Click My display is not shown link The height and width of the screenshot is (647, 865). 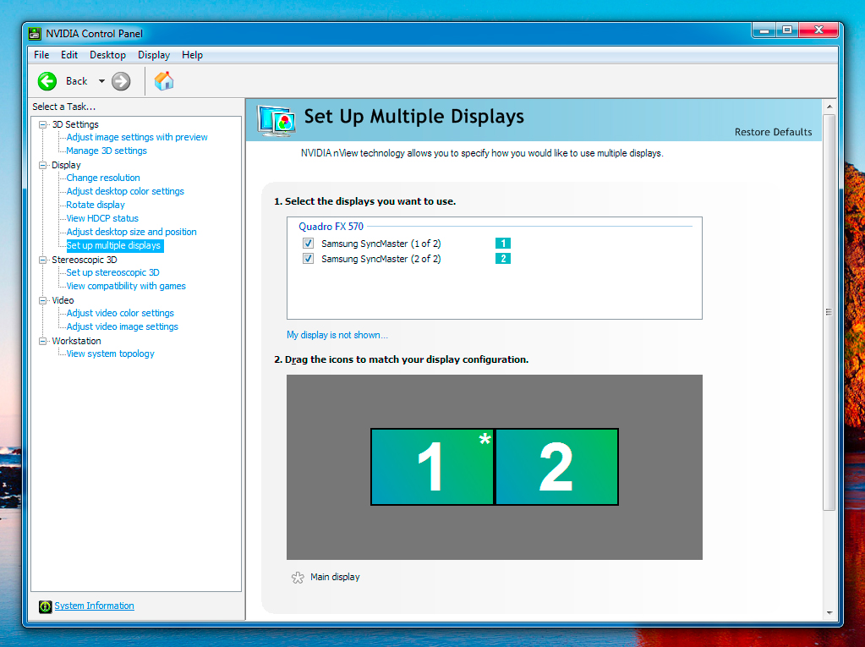337,335
